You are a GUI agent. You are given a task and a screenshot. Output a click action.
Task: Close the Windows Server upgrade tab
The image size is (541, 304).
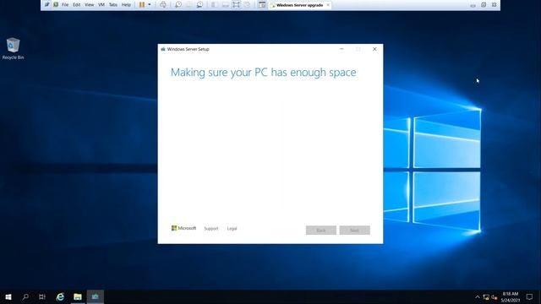pos(328,5)
